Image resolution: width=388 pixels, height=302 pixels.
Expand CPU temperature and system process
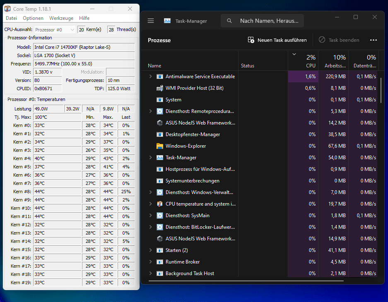point(150,204)
